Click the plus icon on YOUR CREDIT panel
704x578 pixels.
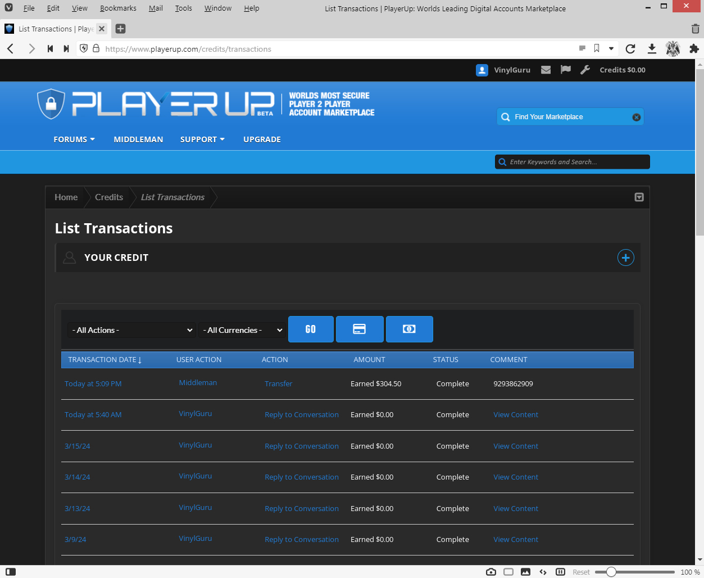(x=625, y=258)
